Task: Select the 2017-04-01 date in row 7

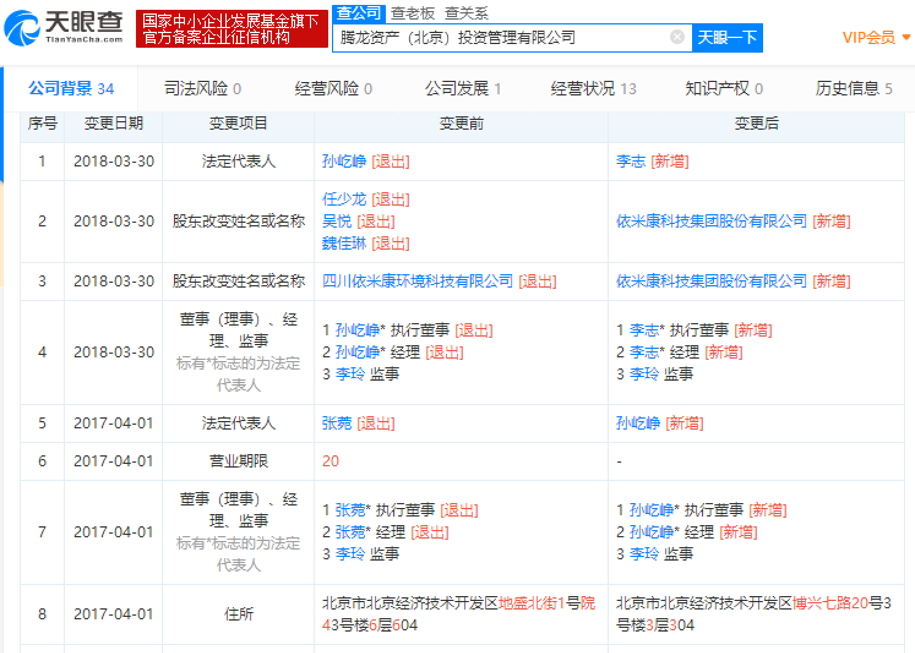Action: (x=114, y=532)
